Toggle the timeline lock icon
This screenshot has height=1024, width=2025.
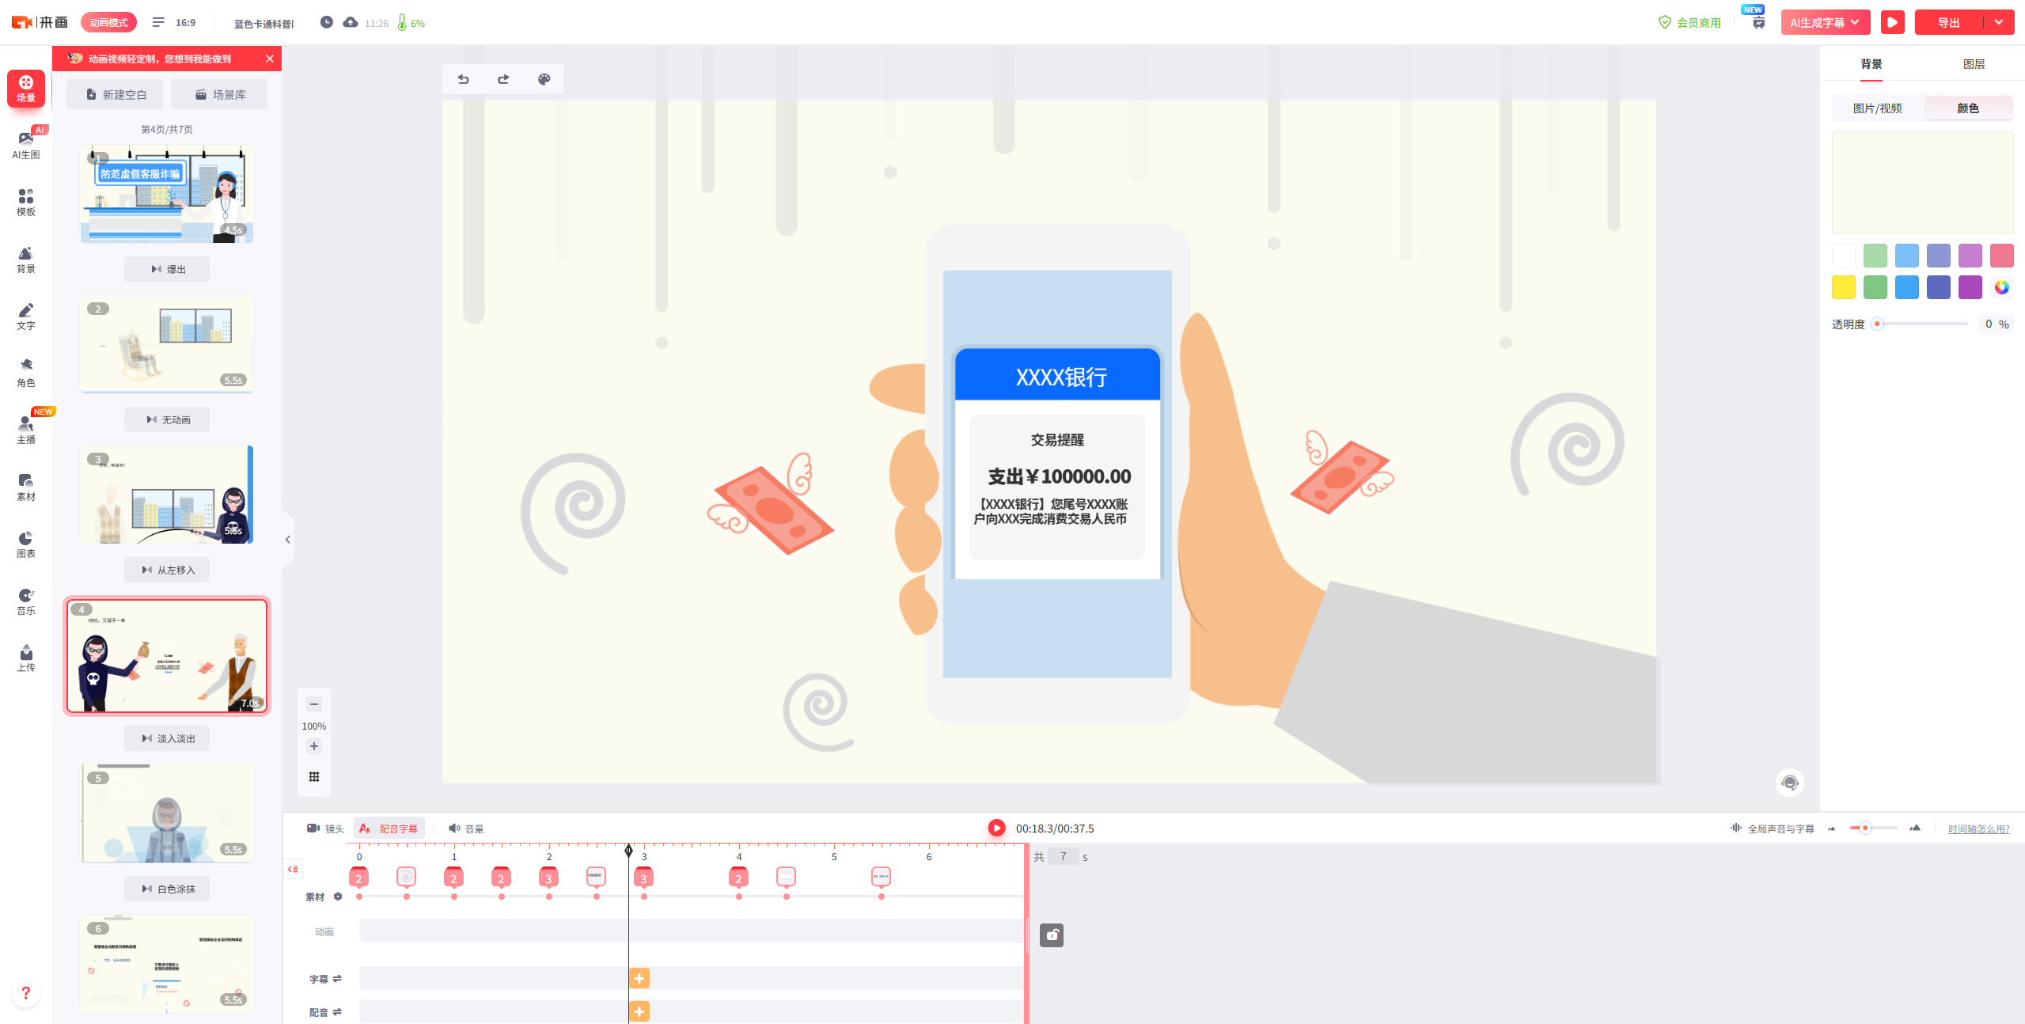tap(1051, 935)
